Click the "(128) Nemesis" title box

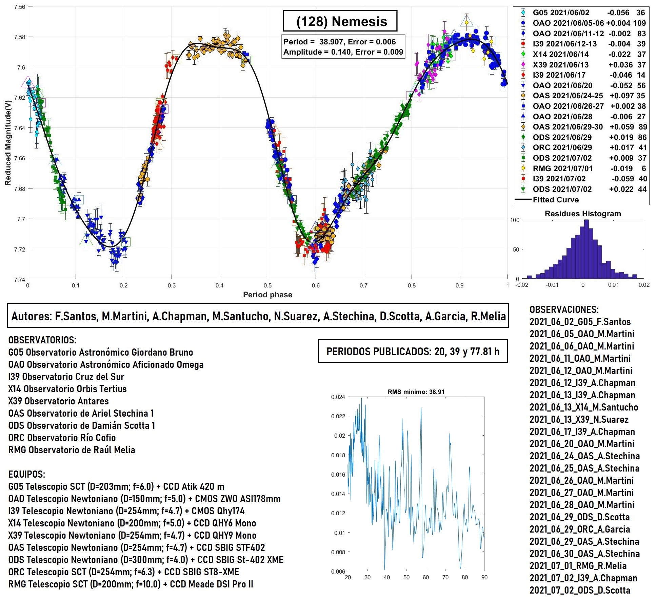click(340, 21)
